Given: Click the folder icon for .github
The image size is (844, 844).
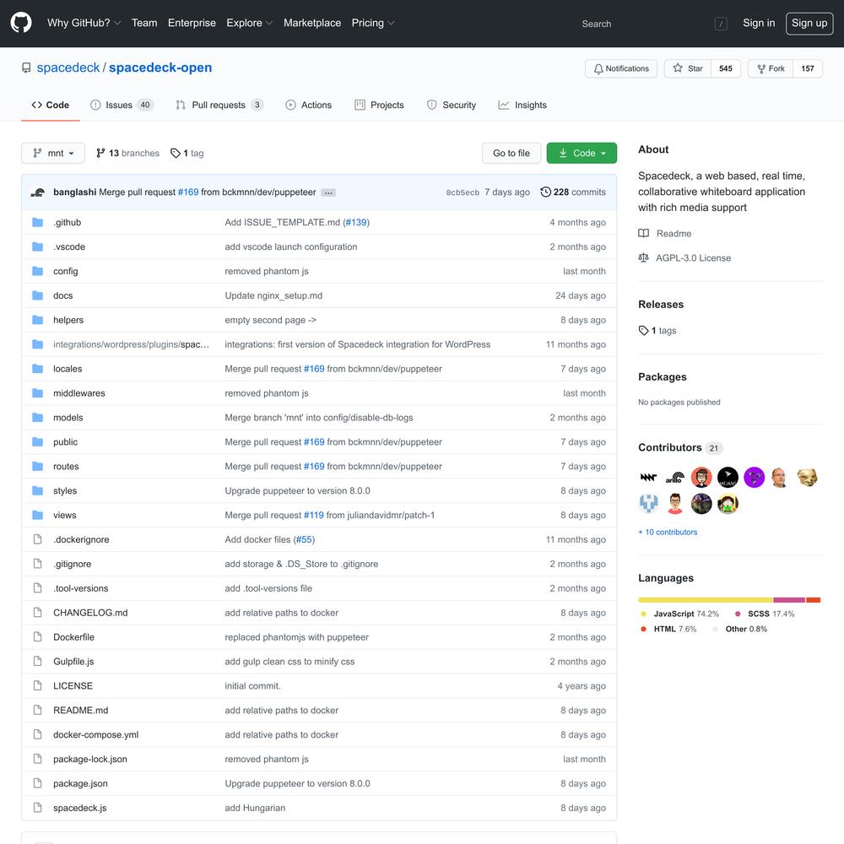Looking at the screenshot, I should tap(38, 222).
